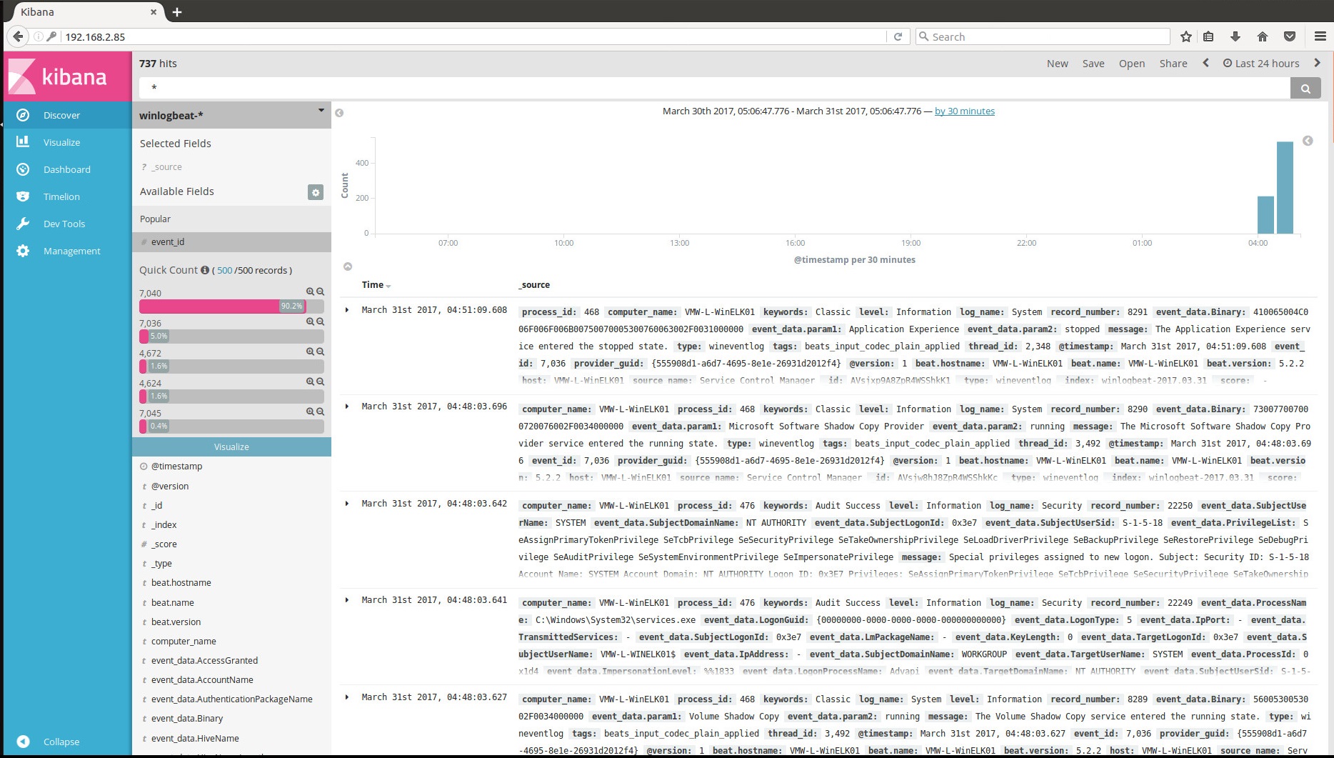Sort by the Time column arrow
The image size is (1334, 758).
coord(388,286)
